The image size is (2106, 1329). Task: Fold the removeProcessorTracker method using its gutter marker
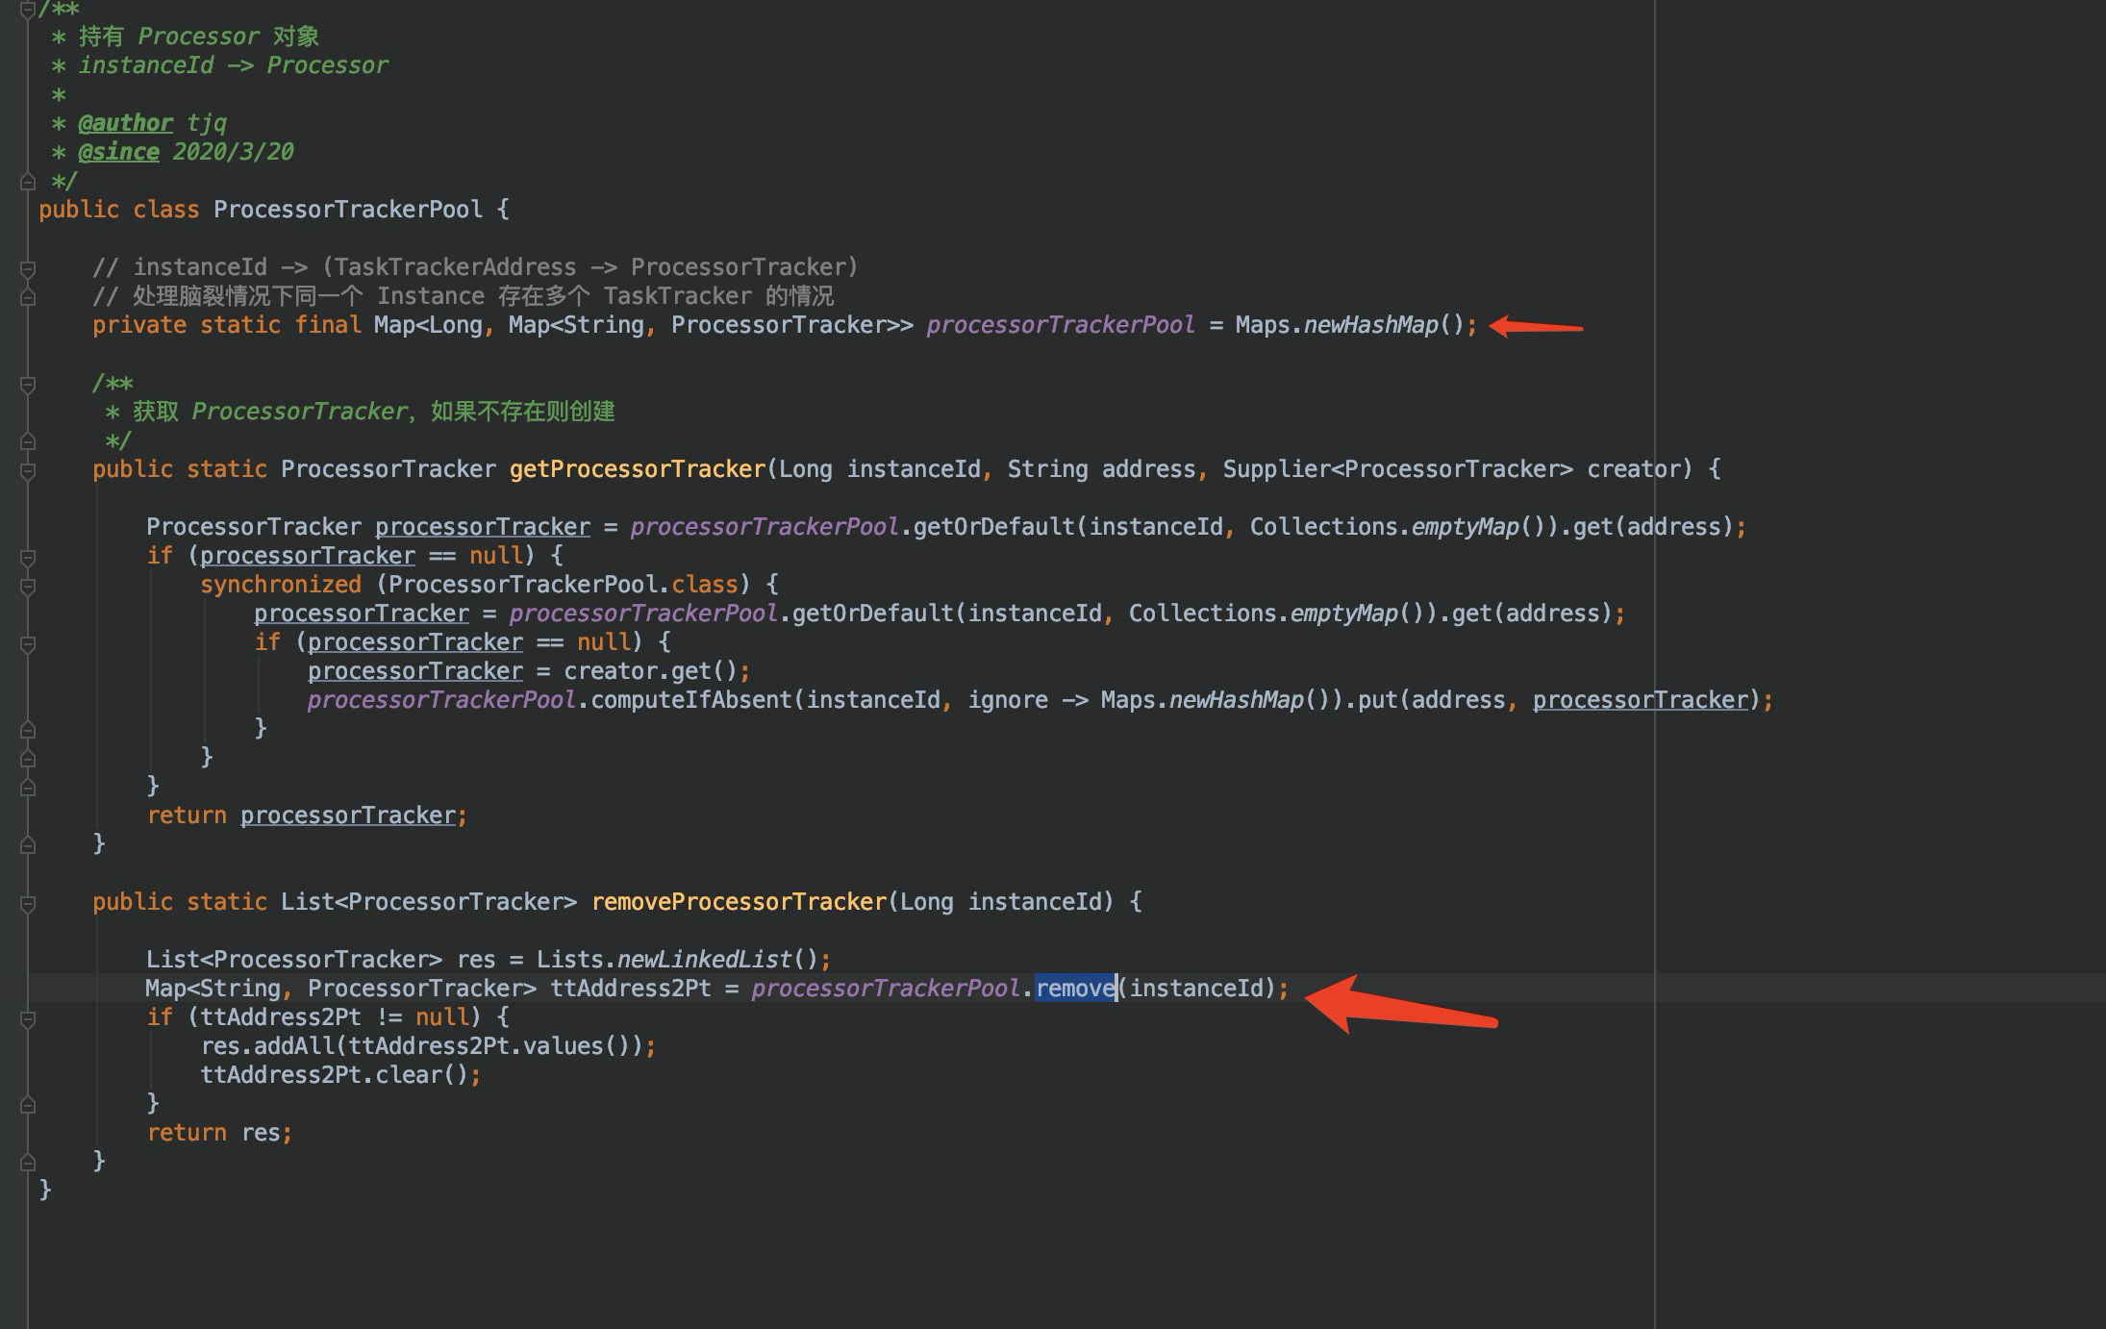28,904
